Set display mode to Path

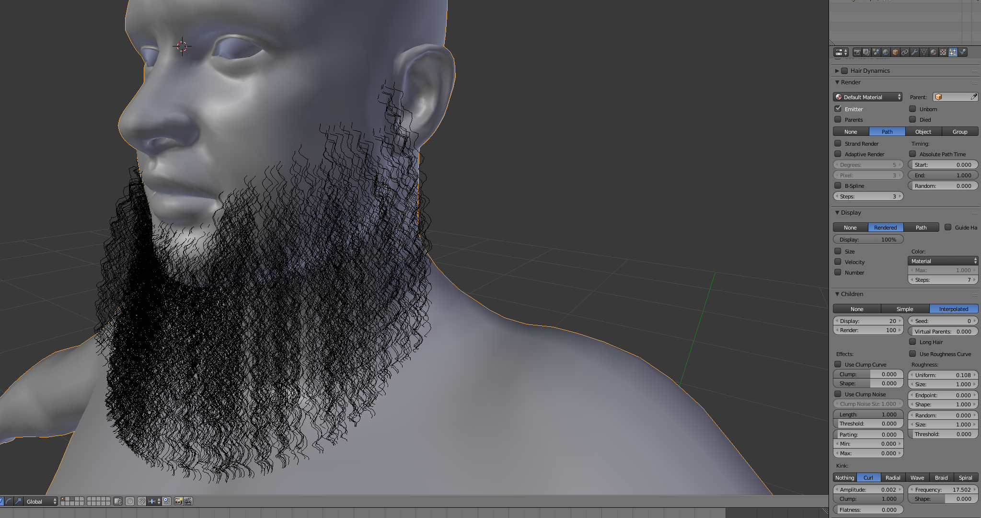(921, 228)
